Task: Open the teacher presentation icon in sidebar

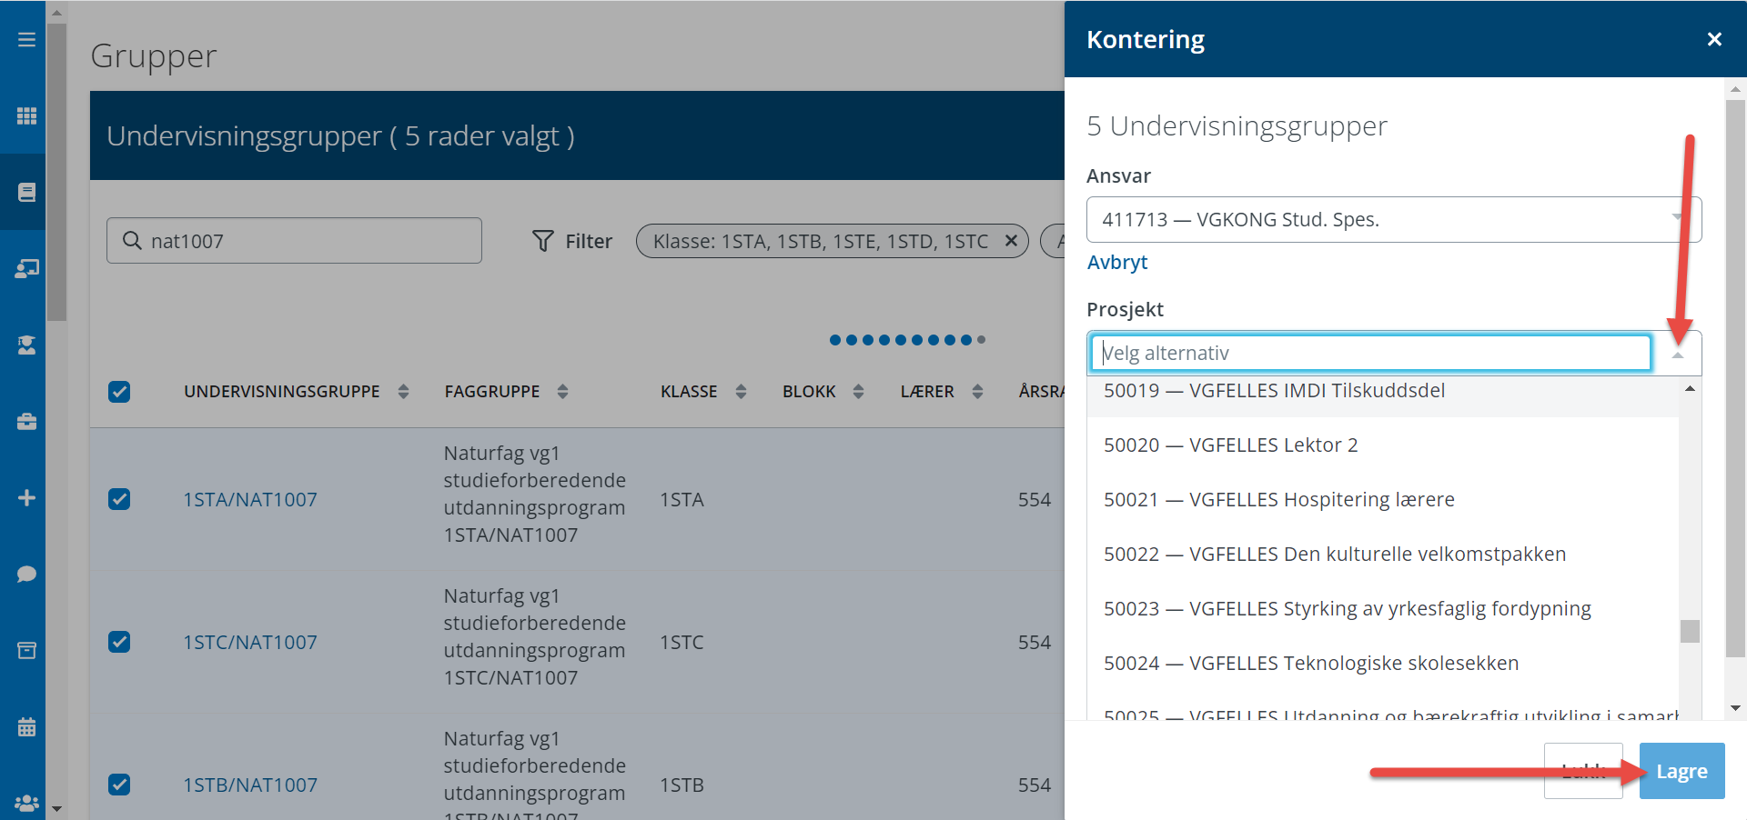Action: [26, 268]
